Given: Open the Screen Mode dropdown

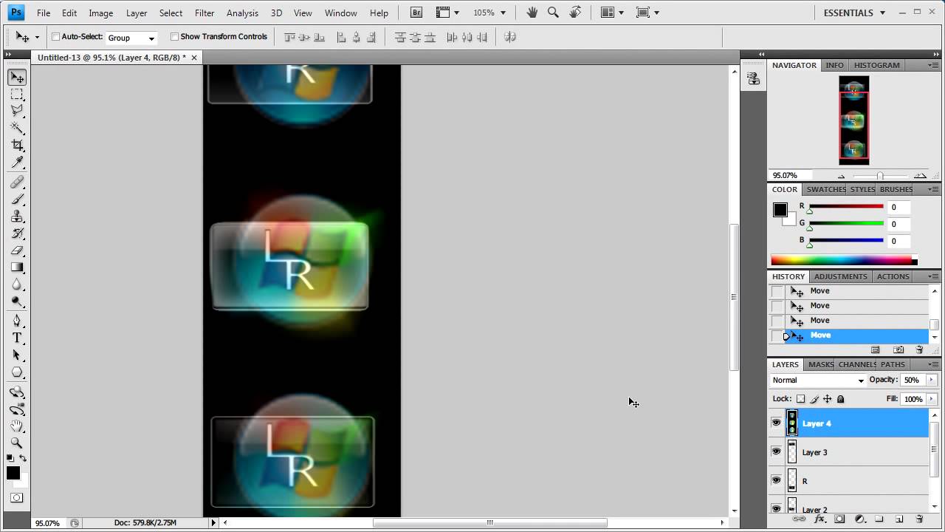Looking at the screenshot, I should click(647, 13).
